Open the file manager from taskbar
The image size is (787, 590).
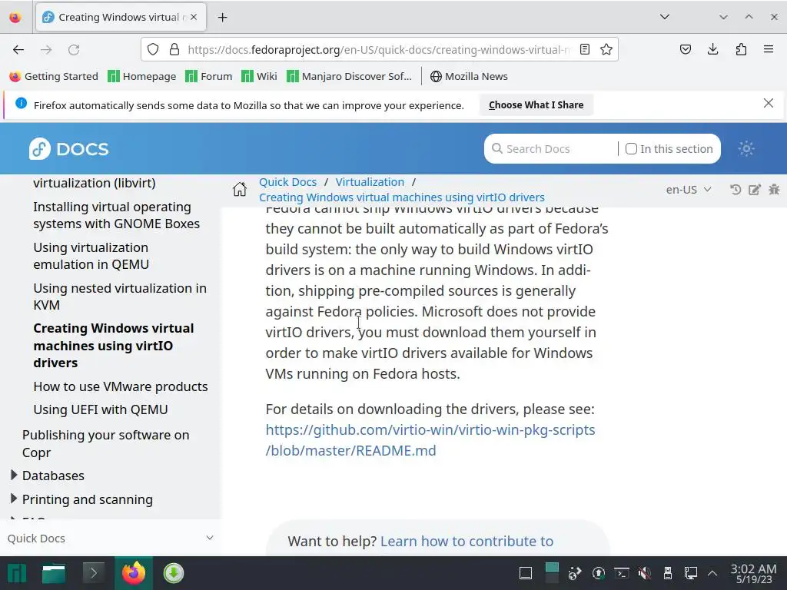(54, 573)
